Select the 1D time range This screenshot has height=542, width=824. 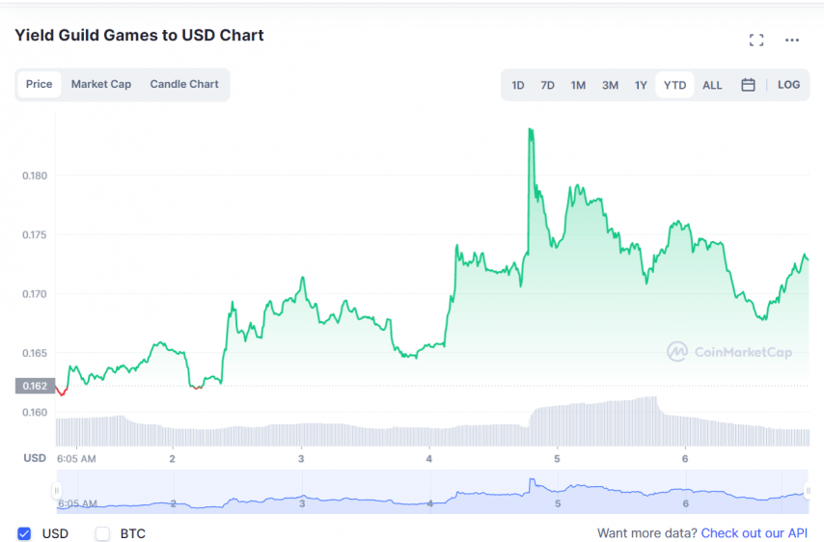pyautogui.click(x=517, y=85)
